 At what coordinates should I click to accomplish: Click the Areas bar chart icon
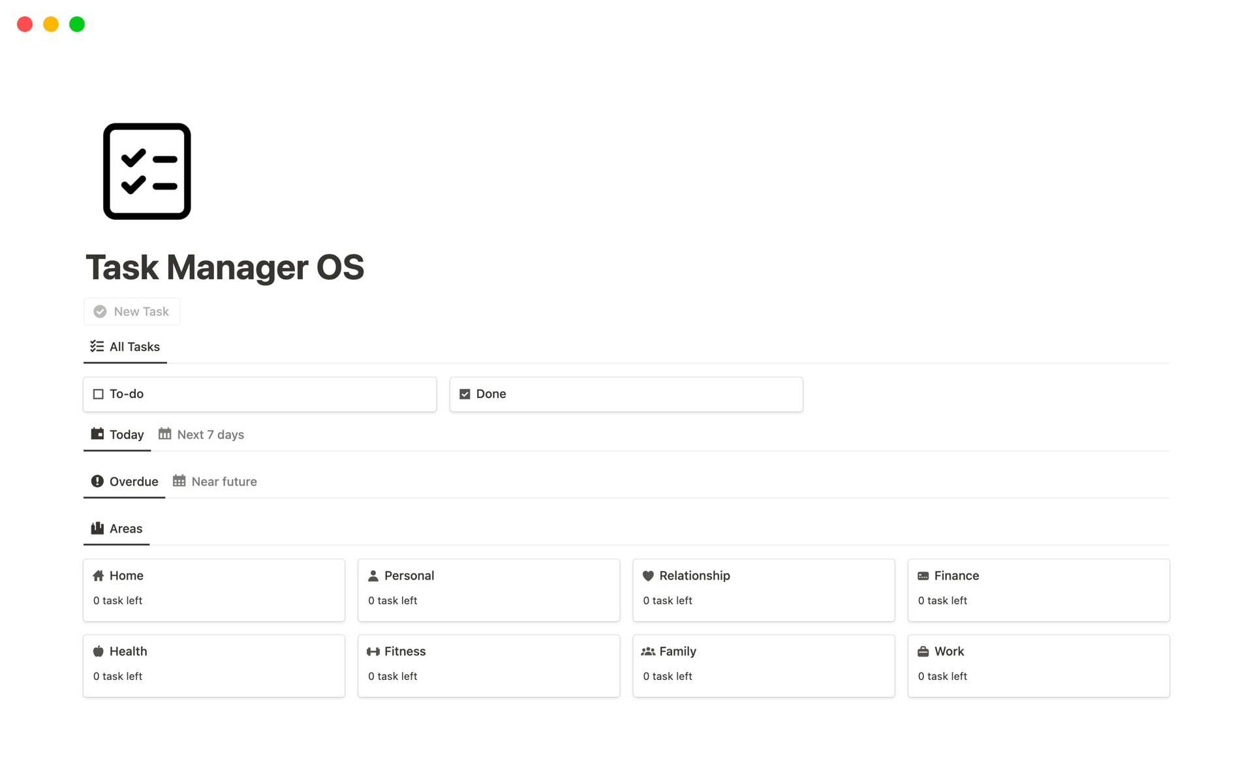pos(97,528)
